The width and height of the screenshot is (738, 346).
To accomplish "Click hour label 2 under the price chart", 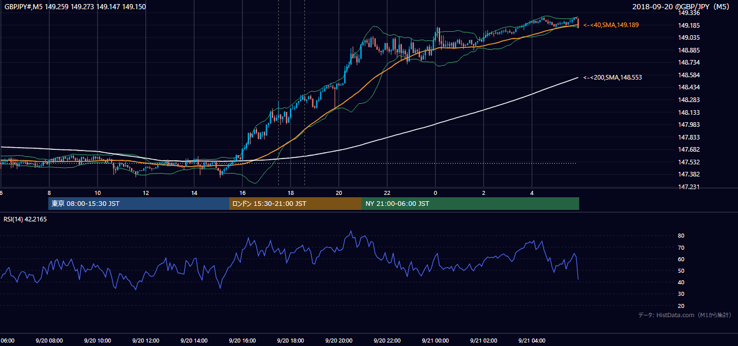I will [484, 193].
